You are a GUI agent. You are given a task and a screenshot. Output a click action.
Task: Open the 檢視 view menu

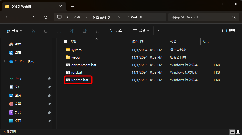click(141, 31)
